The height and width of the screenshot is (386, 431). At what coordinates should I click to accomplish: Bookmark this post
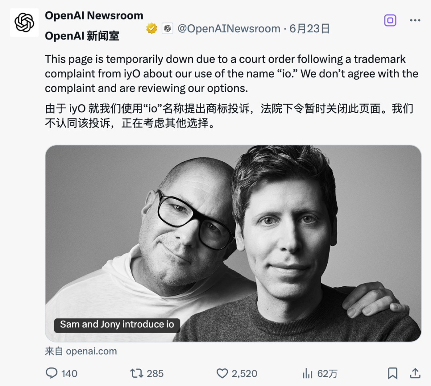393,373
